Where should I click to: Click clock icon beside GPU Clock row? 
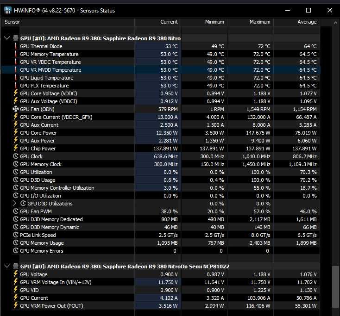pyautogui.click(x=16, y=156)
